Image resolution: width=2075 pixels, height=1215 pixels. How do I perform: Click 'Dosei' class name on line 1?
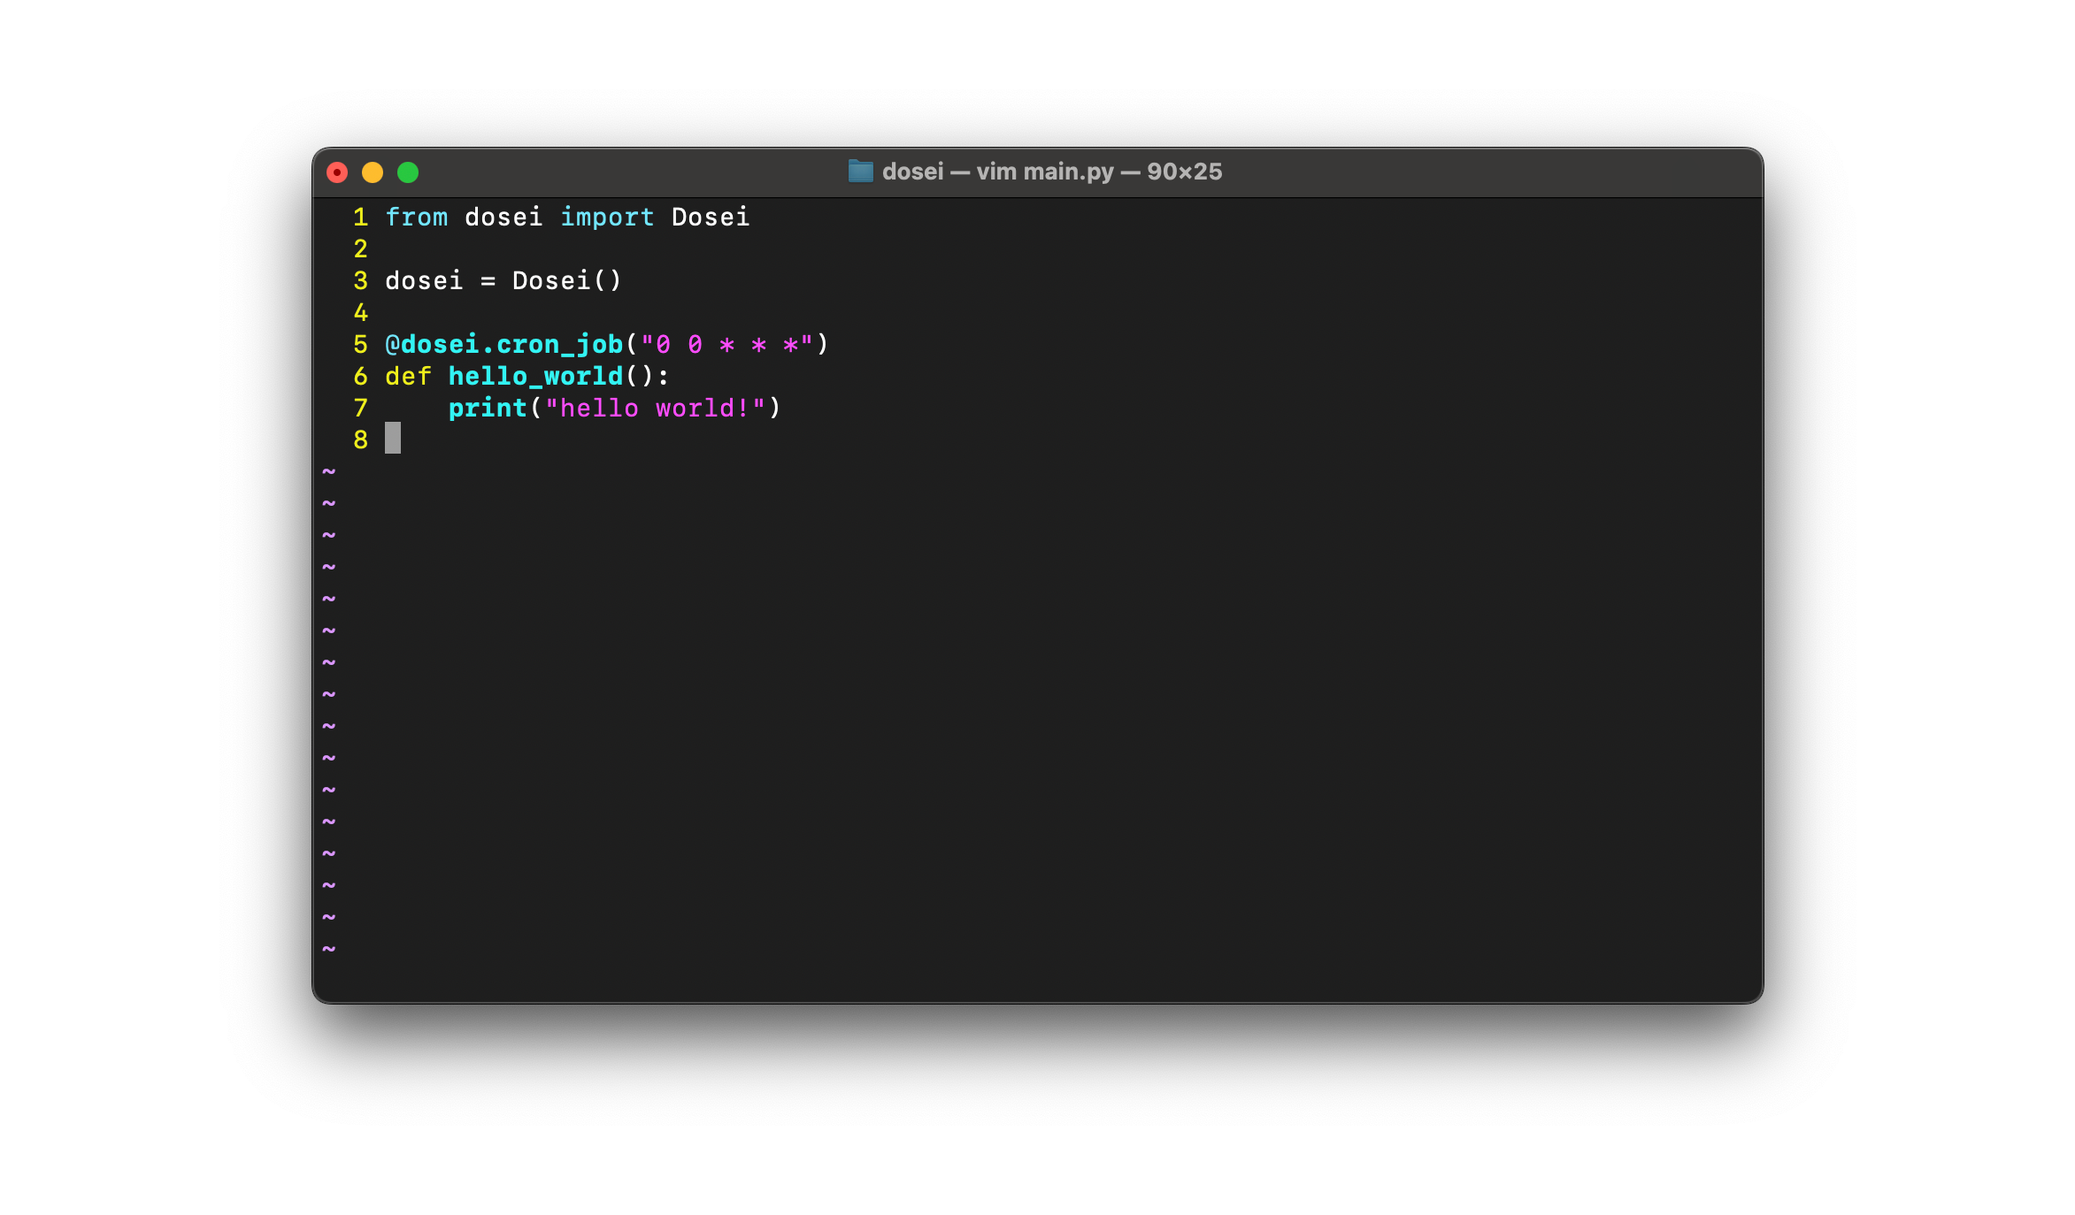(710, 218)
